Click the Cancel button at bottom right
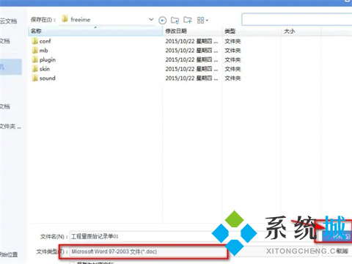This screenshot has width=352, height=264. point(337,251)
